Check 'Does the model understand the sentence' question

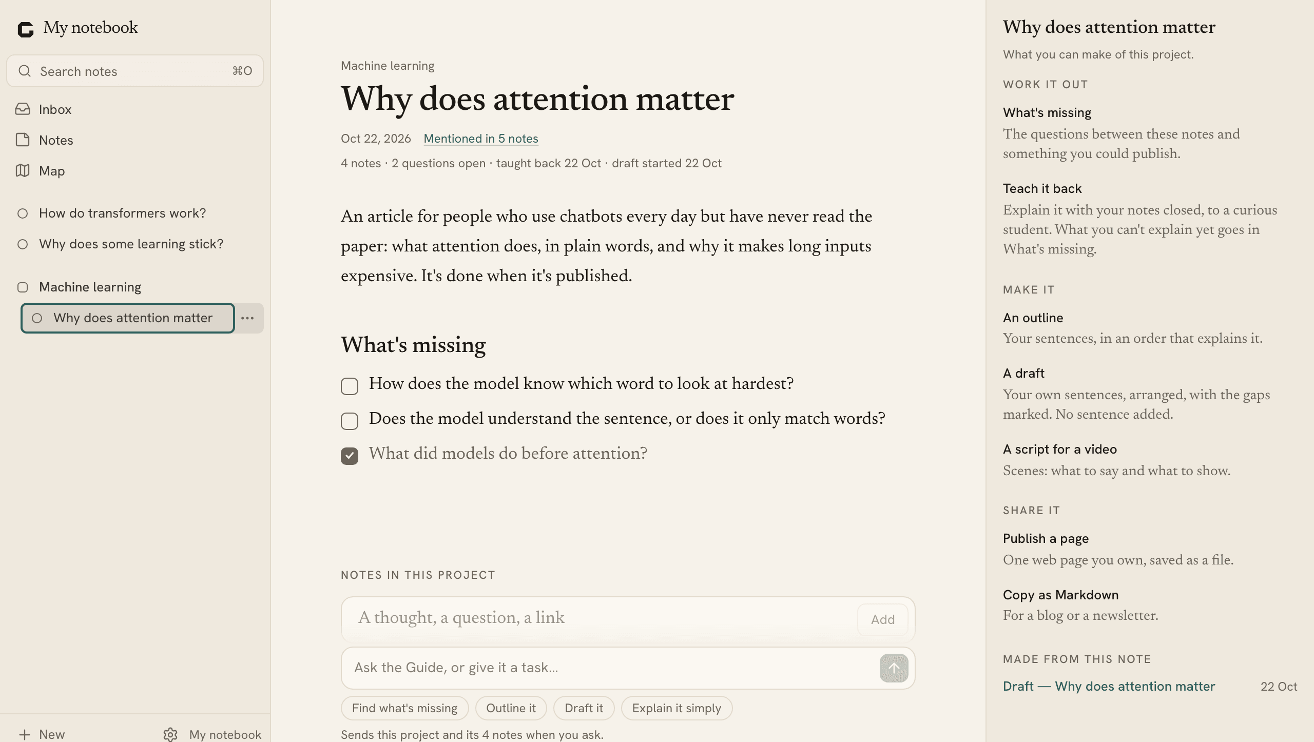coord(350,421)
